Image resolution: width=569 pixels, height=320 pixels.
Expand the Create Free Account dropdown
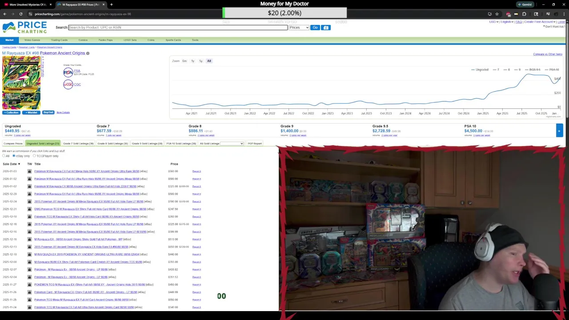point(540,22)
